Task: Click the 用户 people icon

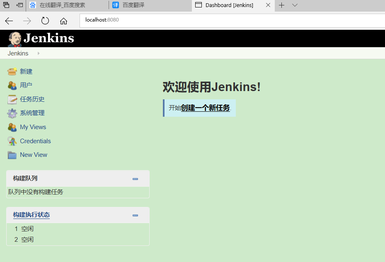Action: 12,85
